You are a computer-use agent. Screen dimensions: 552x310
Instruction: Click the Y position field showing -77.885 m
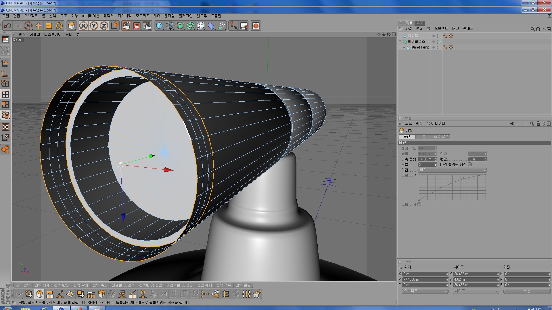click(425, 280)
